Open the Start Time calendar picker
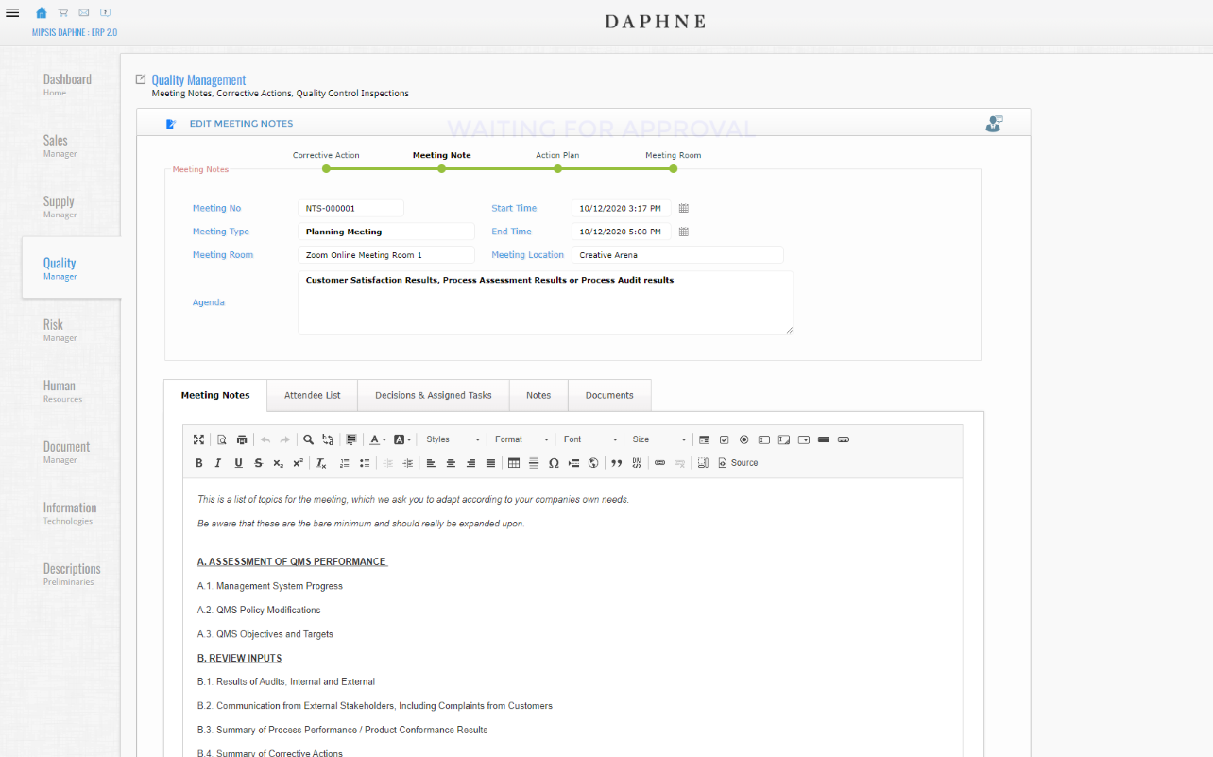Viewport: 1213px width, 757px height. pyautogui.click(x=684, y=208)
